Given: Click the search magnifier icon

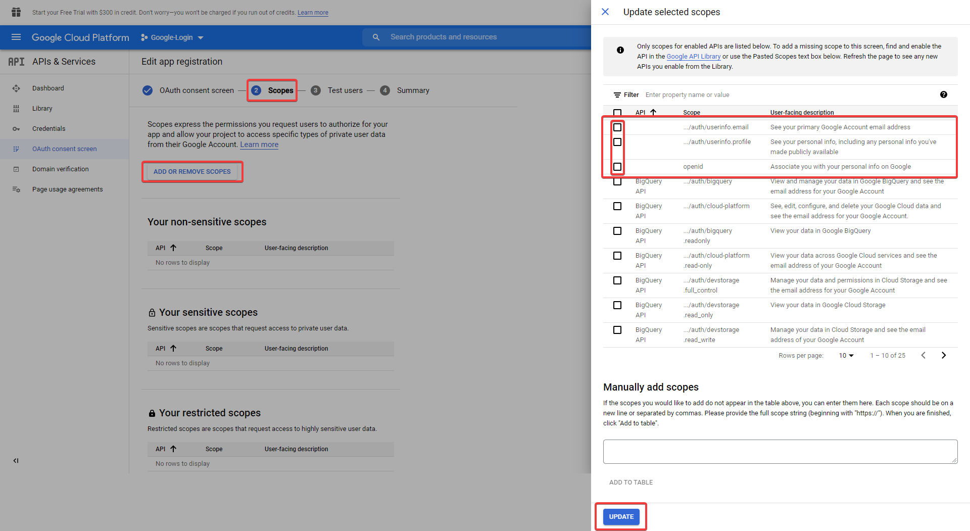Looking at the screenshot, I should tap(376, 37).
